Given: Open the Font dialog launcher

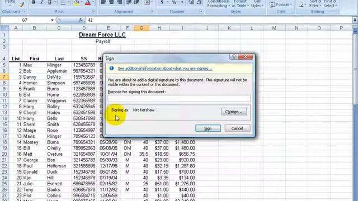Looking at the screenshot, I should pyautogui.click(x=93, y=11).
